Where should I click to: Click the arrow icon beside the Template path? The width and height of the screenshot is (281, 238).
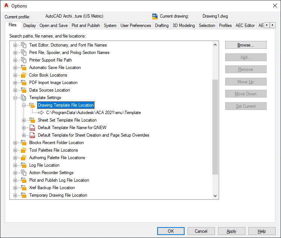[41, 113]
